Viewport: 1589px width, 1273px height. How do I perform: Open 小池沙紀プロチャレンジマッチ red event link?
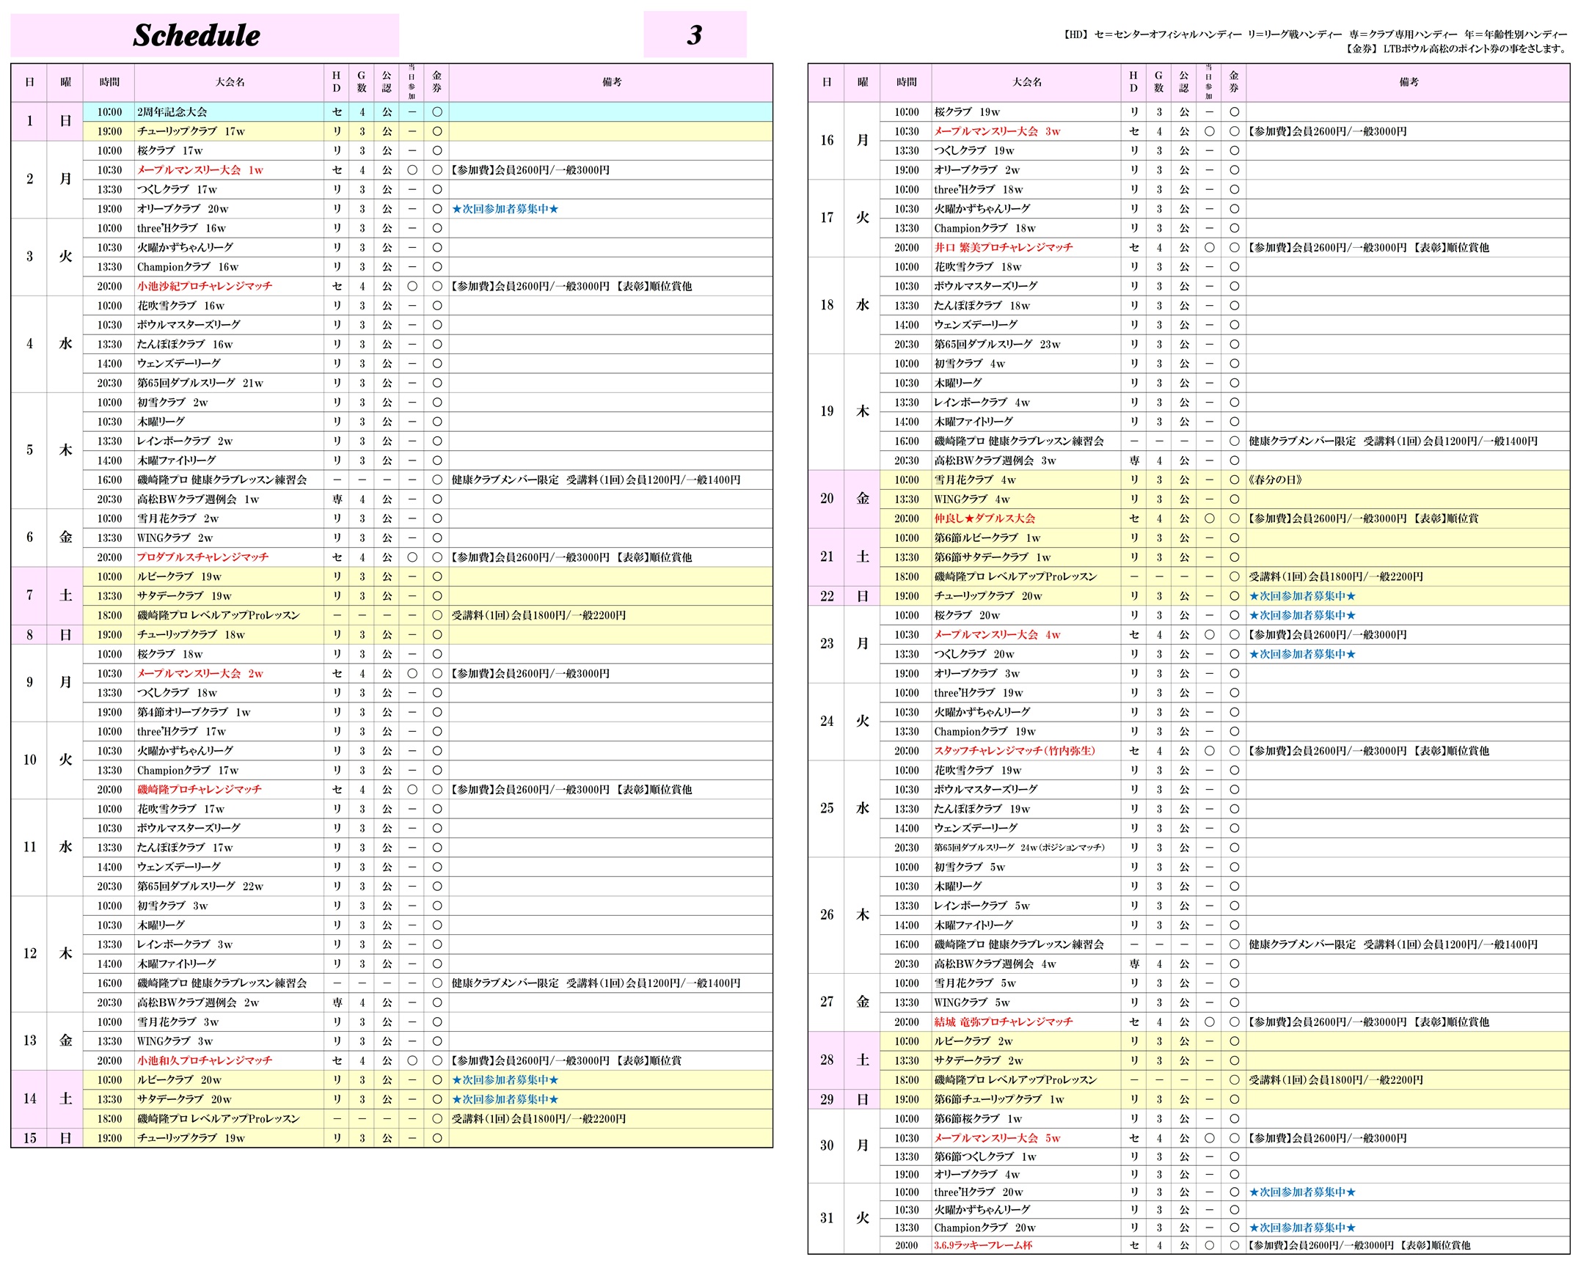click(204, 286)
